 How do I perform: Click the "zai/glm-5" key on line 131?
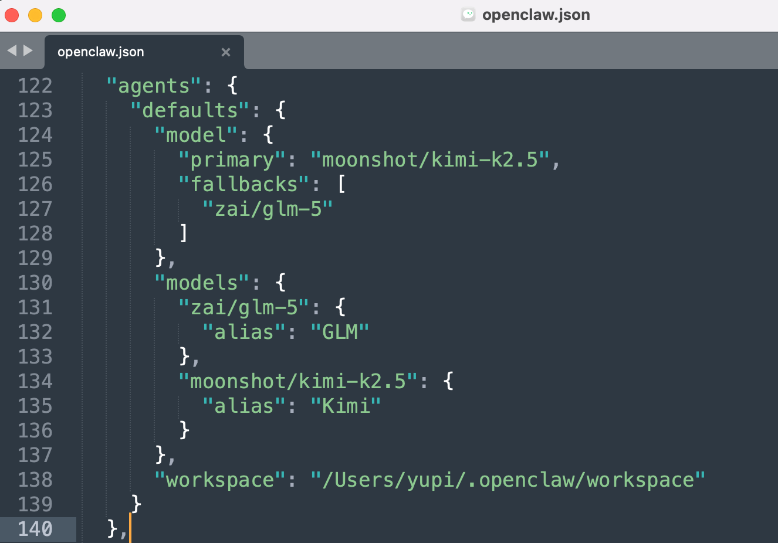(244, 308)
